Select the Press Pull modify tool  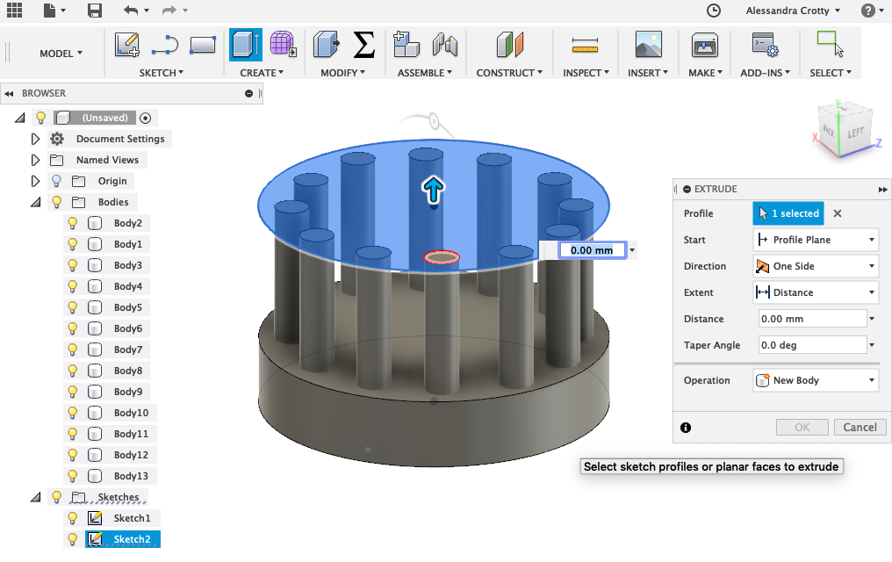(x=326, y=45)
